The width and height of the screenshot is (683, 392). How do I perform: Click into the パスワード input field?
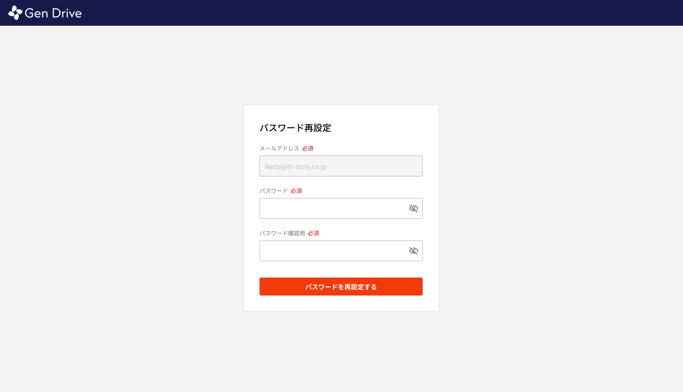333,208
